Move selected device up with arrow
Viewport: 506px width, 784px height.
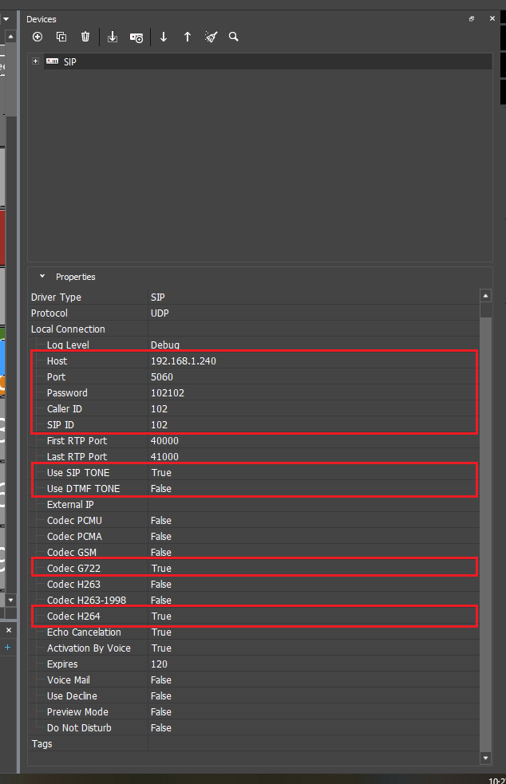(x=188, y=37)
